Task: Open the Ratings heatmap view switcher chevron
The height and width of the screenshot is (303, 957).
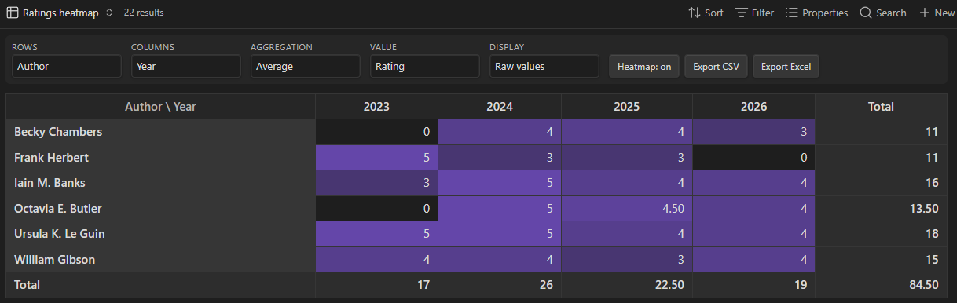Action: pyautogui.click(x=108, y=13)
